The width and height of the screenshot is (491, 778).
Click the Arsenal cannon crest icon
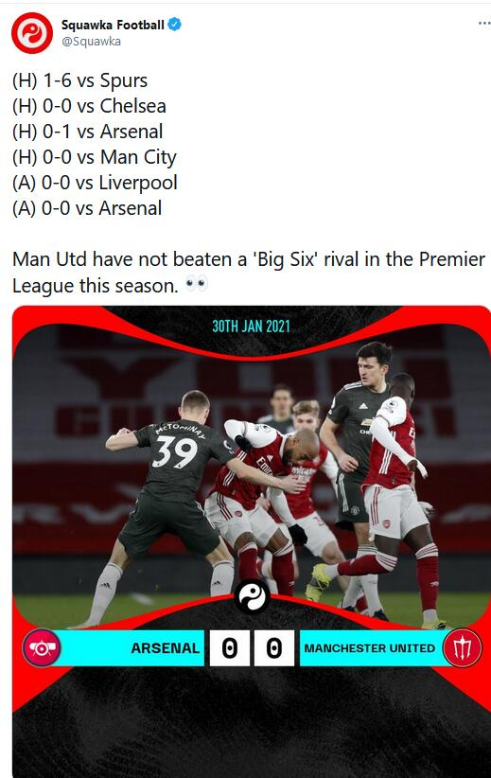(x=42, y=648)
